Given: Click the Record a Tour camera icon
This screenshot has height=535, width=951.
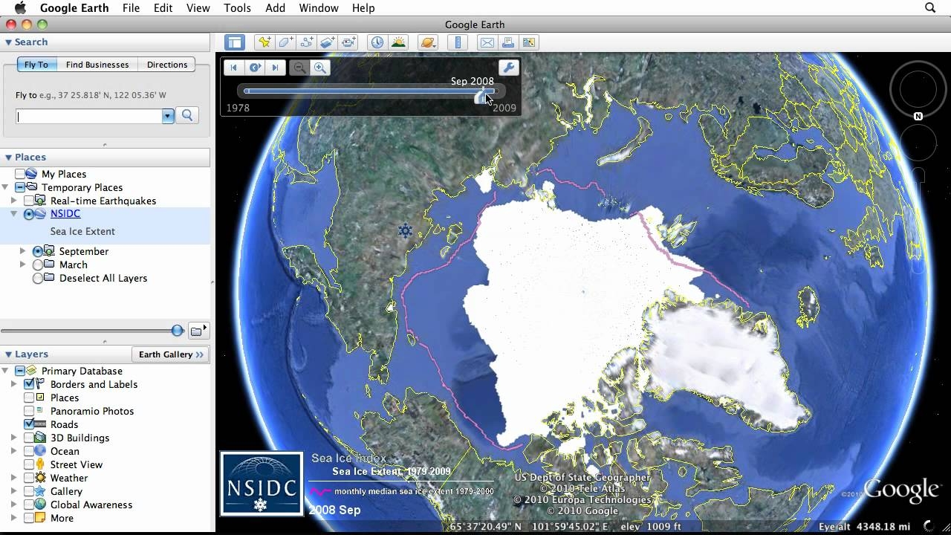Looking at the screenshot, I should tap(348, 42).
